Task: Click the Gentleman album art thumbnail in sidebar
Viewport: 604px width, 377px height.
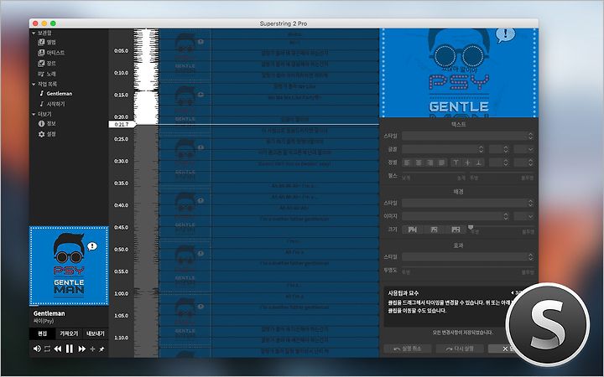Action: 69,266
